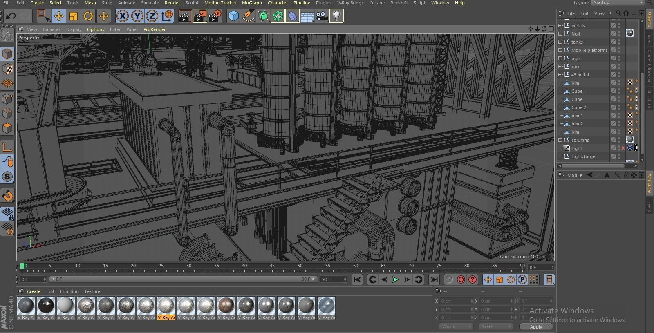
Task: Toggle visibility dots for Cube.1
Action: click(x=619, y=91)
